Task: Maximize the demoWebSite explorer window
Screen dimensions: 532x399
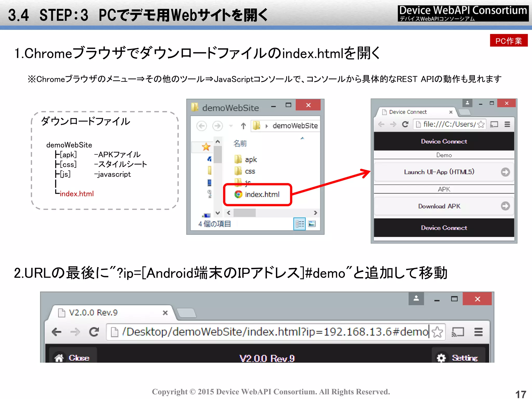Action: click(x=288, y=105)
